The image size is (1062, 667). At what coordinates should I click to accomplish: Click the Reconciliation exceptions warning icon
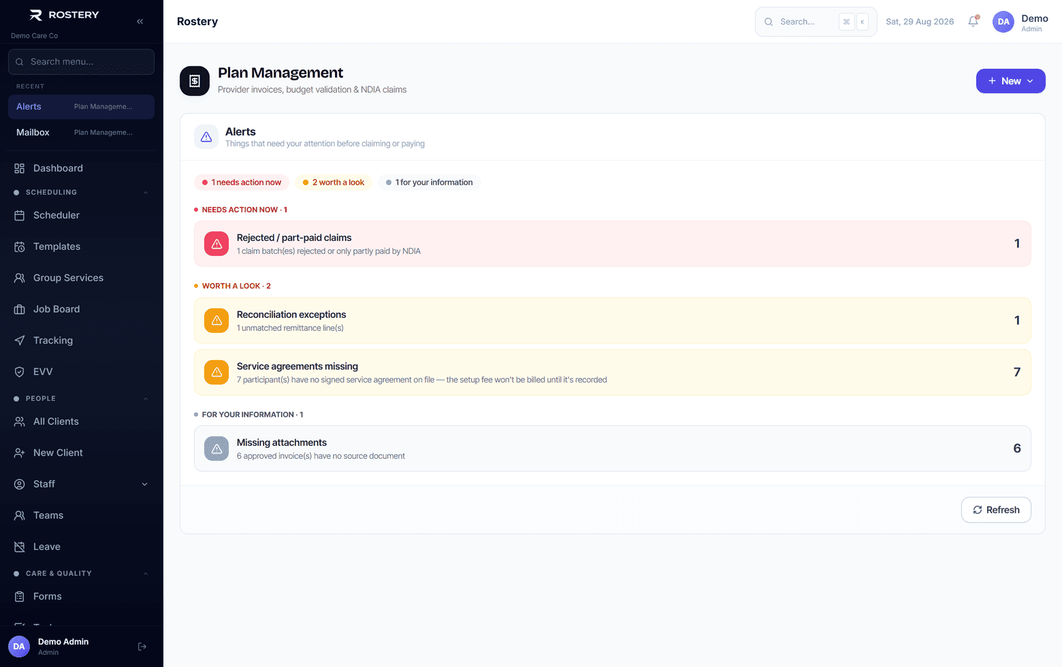click(216, 321)
